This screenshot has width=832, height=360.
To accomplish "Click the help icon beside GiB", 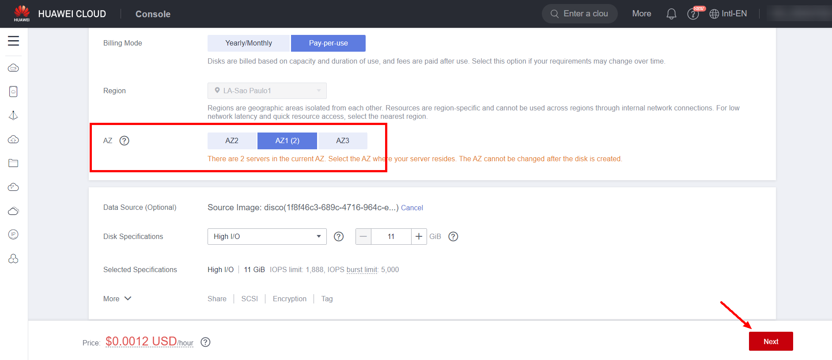I will (x=453, y=237).
